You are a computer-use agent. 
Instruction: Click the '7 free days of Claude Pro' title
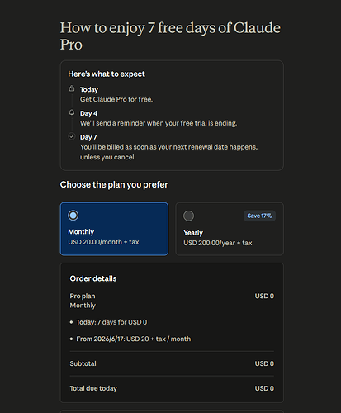(x=171, y=36)
